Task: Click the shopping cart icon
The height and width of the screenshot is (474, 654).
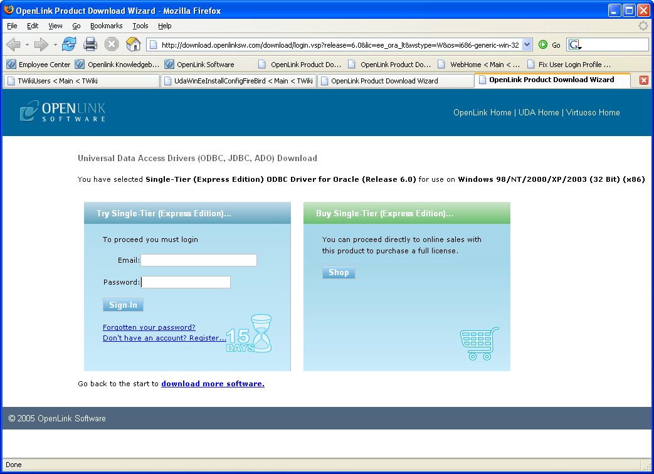Action: (x=479, y=344)
